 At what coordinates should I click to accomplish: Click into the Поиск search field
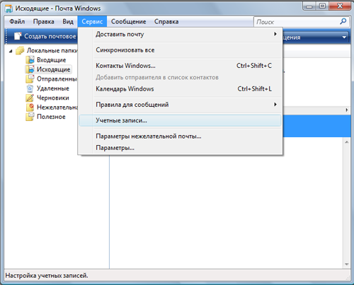tap(296, 22)
